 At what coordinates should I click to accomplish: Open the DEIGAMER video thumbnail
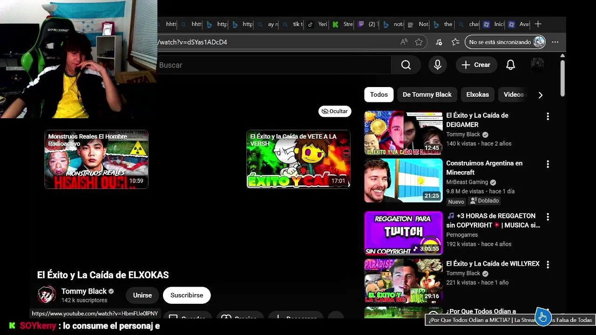[x=403, y=133]
